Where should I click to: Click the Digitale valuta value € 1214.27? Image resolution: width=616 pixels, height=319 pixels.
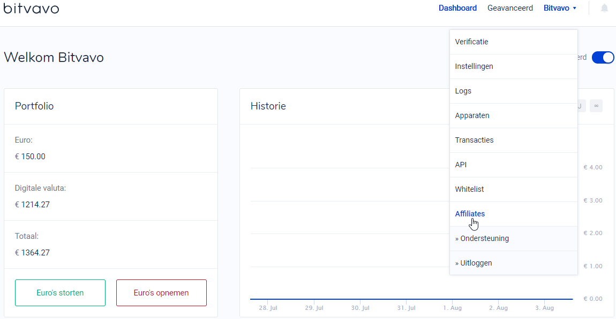(32, 205)
